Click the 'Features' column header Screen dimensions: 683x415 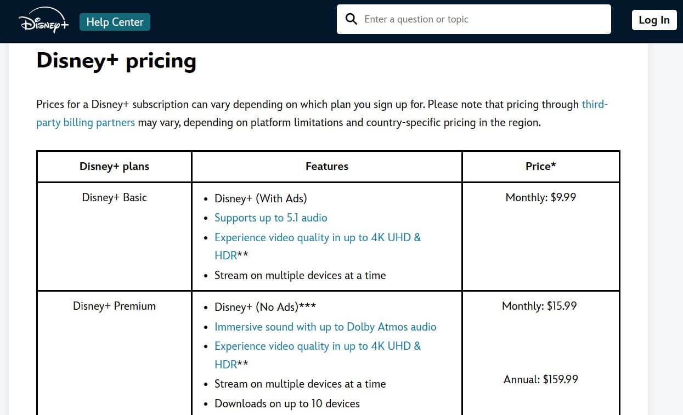[326, 166]
